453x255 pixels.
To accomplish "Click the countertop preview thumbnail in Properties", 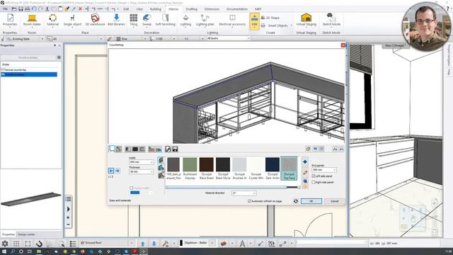I will click(x=31, y=199).
